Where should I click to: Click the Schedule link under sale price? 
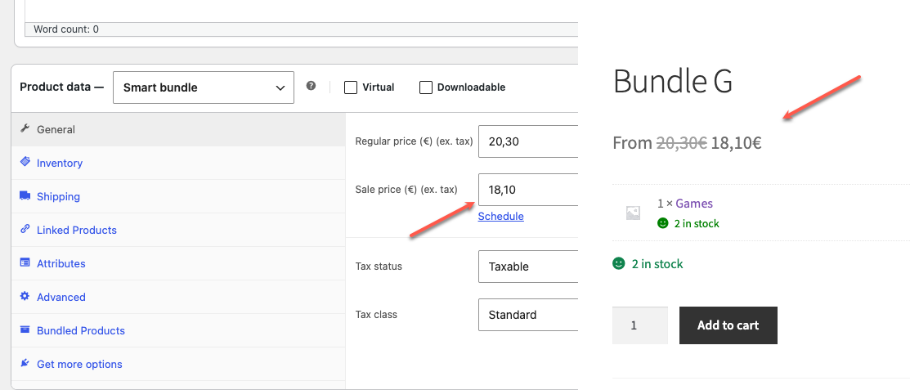[x=501, y=217]
